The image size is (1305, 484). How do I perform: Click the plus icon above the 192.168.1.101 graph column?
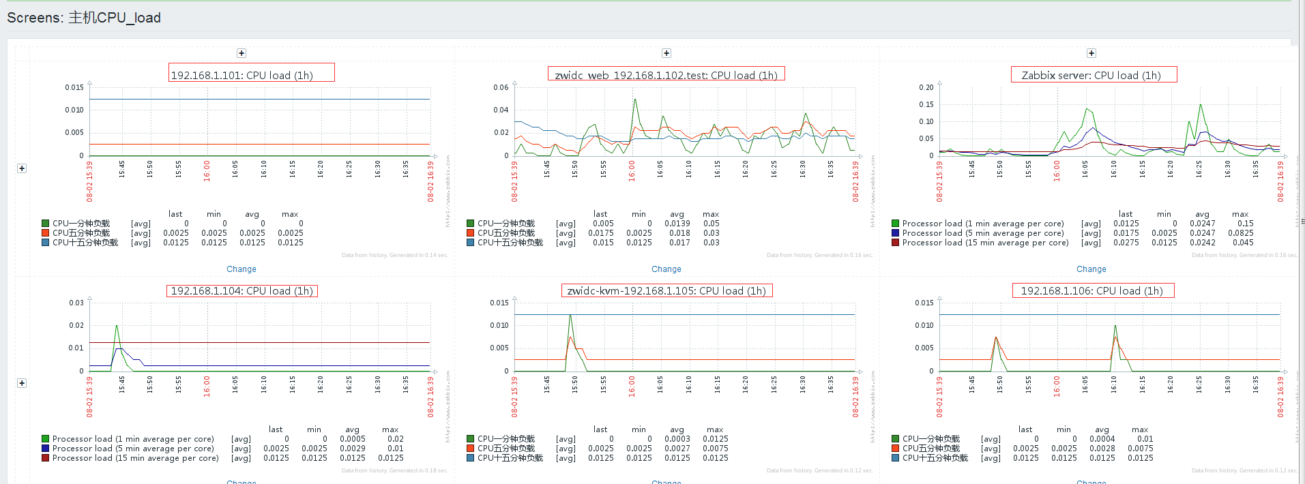click(241, 53)
